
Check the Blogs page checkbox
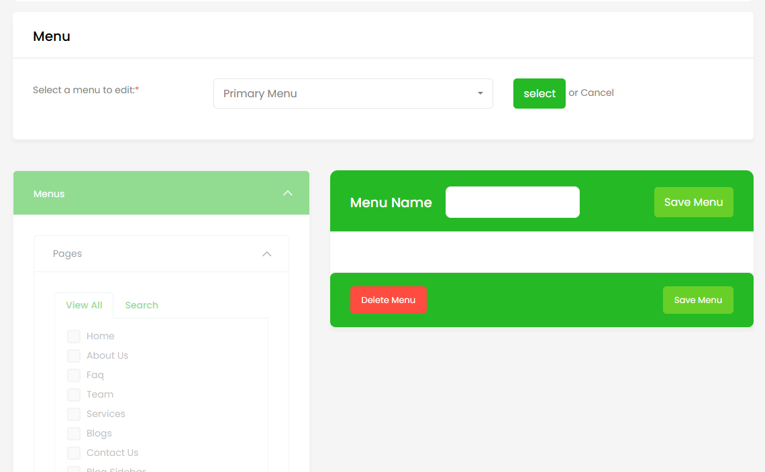pos(74,434)
